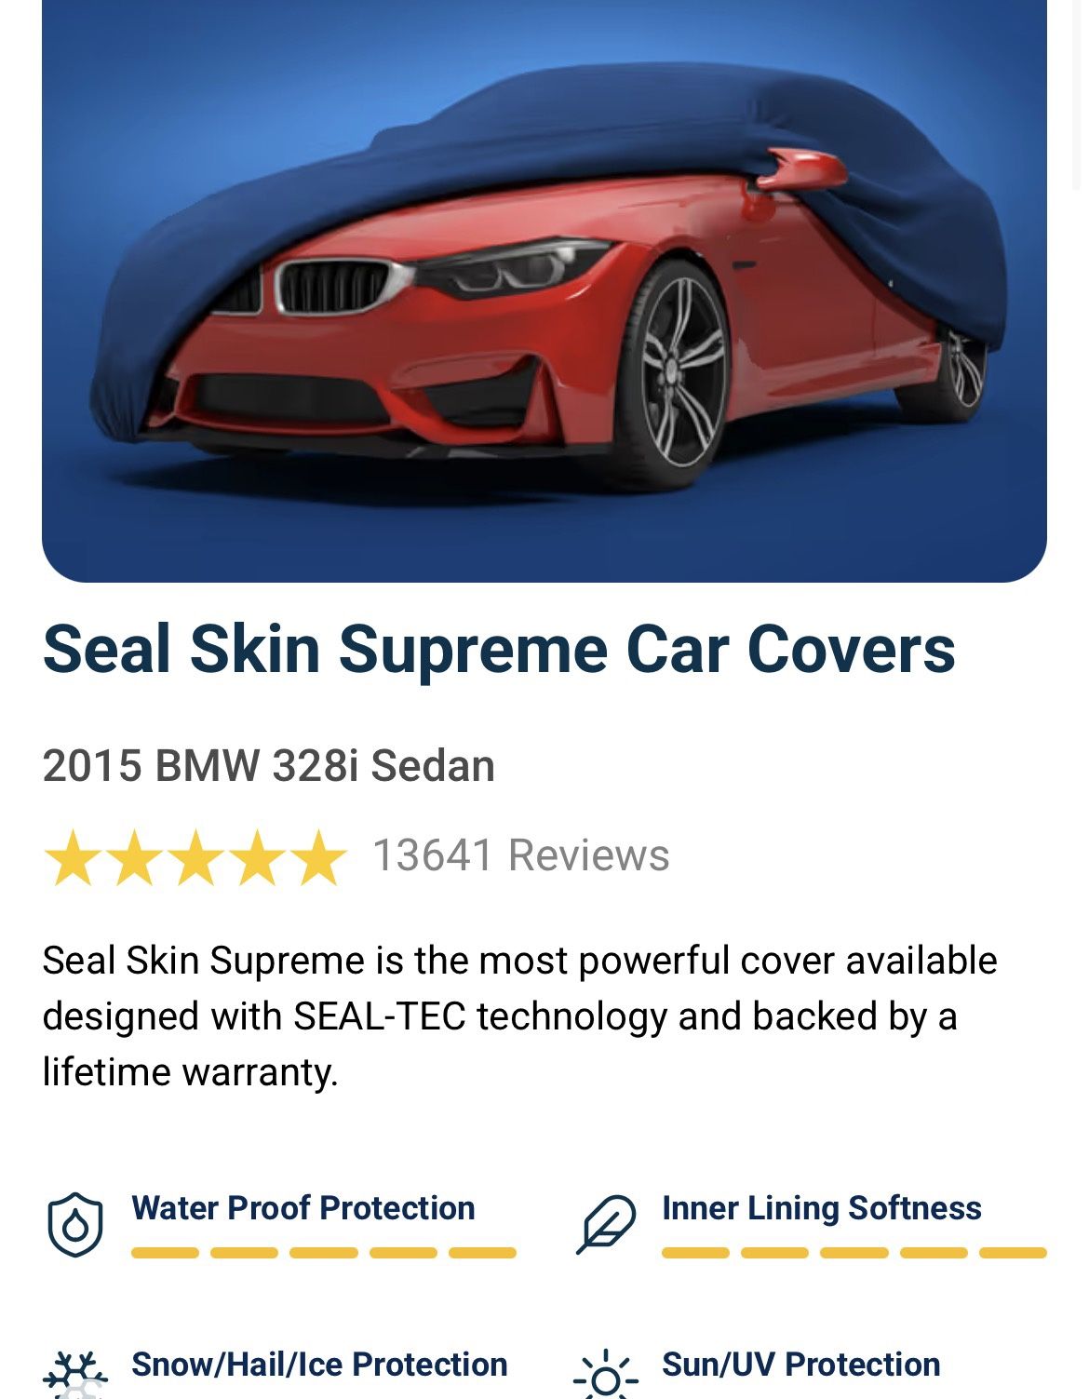Click the feather Inner Lining icon
The height and width of the screenshot is (1399, 1089).
(x=606, y=1224)
